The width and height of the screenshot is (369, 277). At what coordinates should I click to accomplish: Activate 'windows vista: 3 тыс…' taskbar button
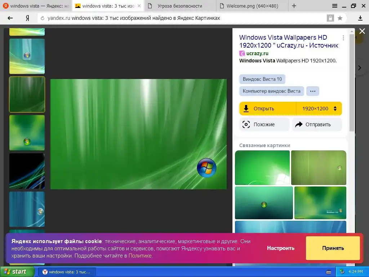click(67, 272)
